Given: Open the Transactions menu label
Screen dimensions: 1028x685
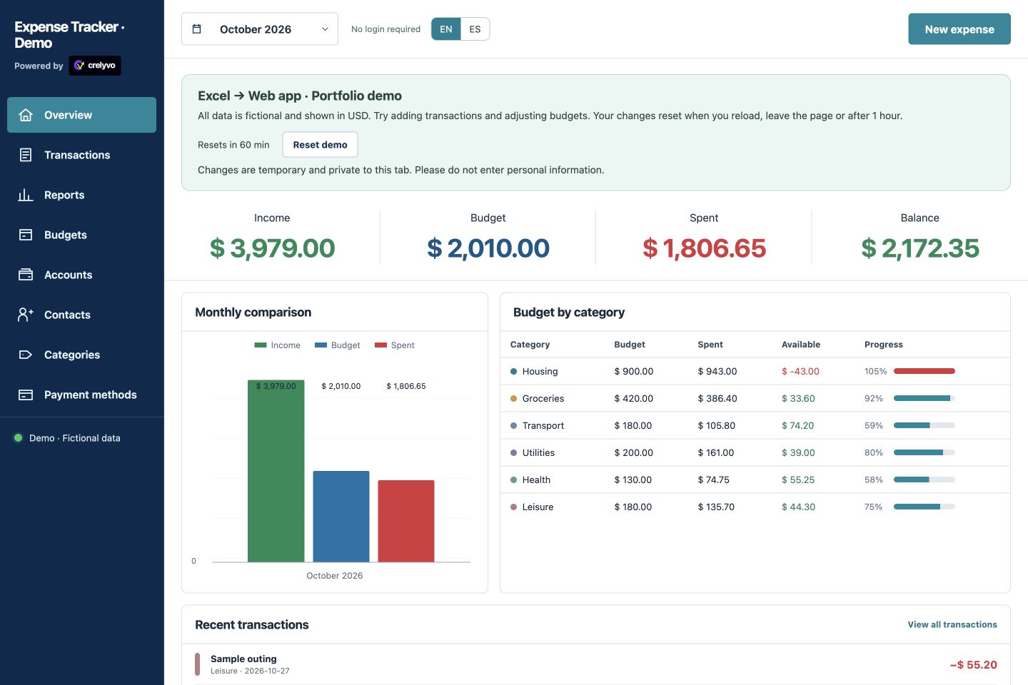Looking at the screenshot, I should coord(77,155).
